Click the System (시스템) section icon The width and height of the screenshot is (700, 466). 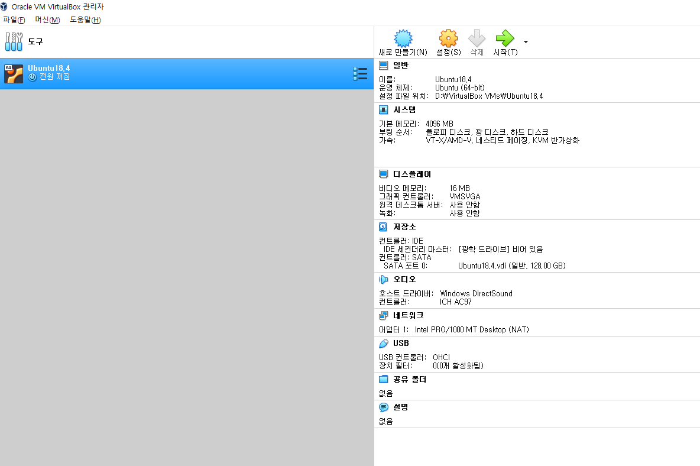pyautogui.click(x=384, y=110)
